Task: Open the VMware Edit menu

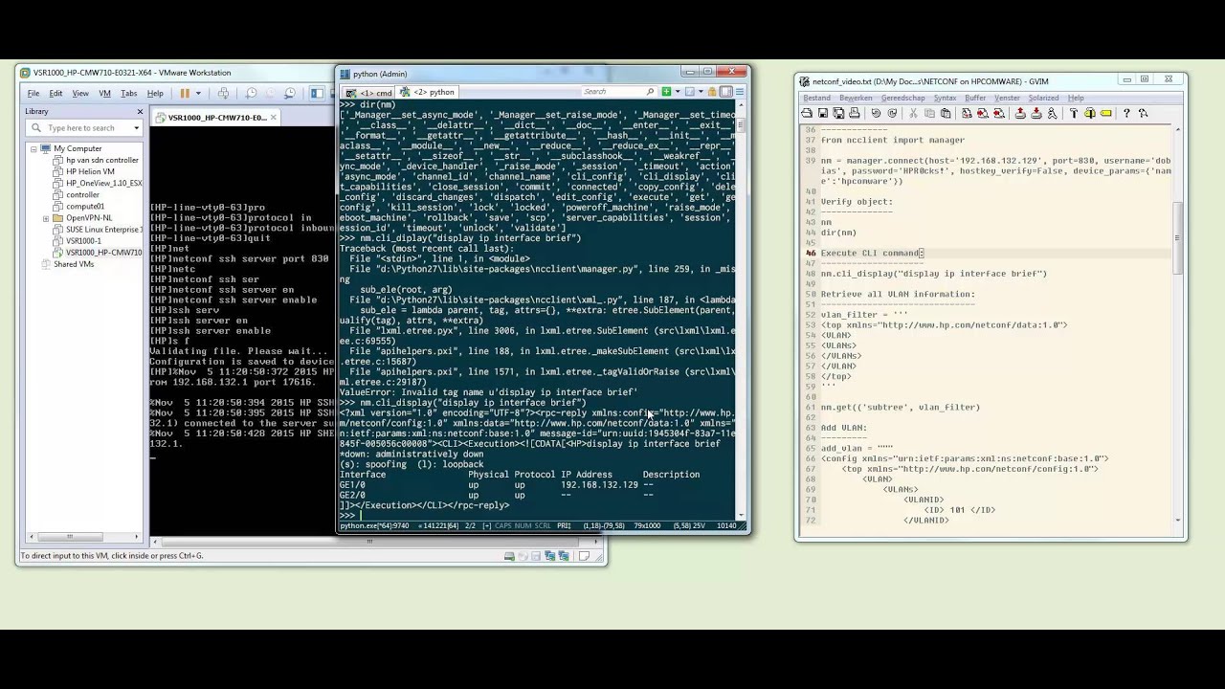Action: pos(56,93)
